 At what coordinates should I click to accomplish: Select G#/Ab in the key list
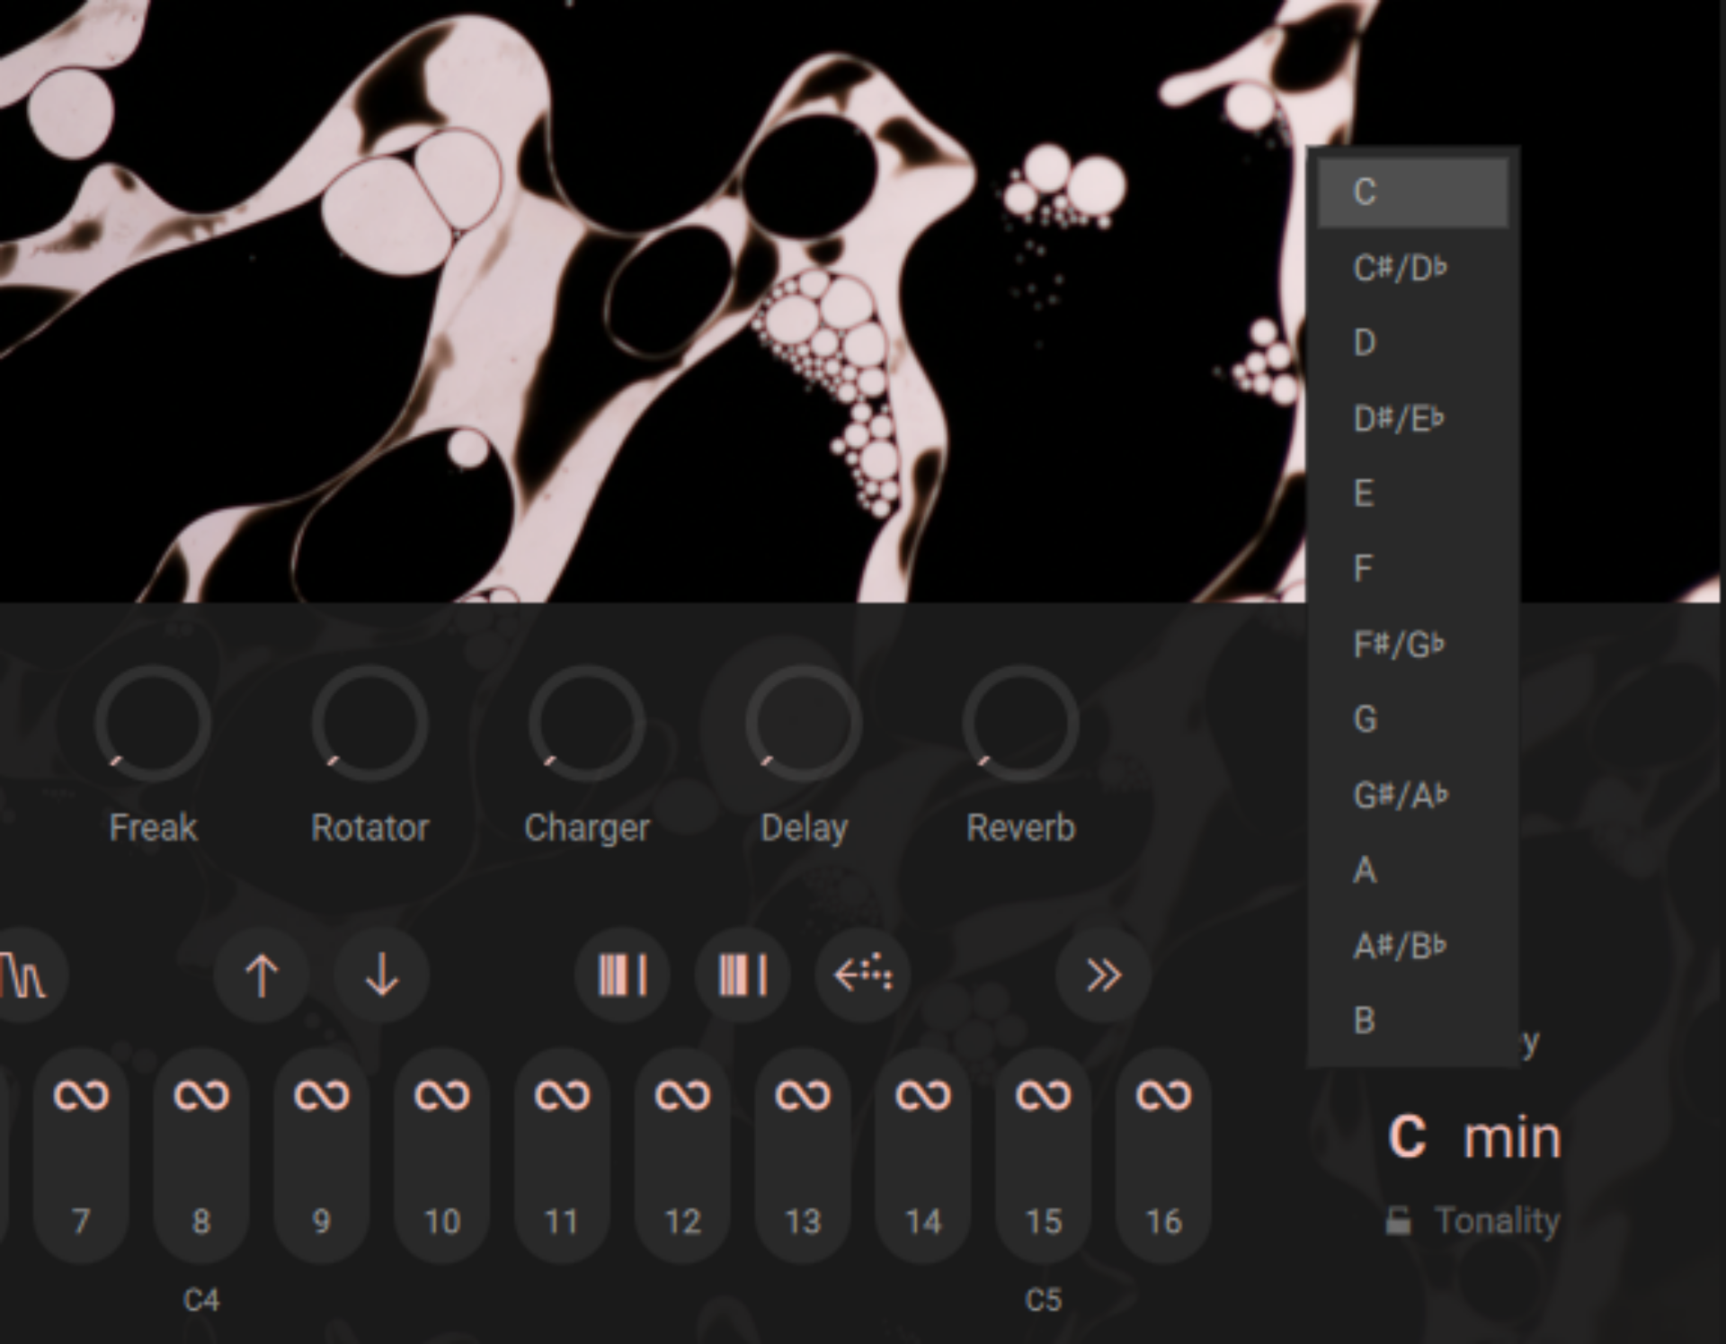1412,795
